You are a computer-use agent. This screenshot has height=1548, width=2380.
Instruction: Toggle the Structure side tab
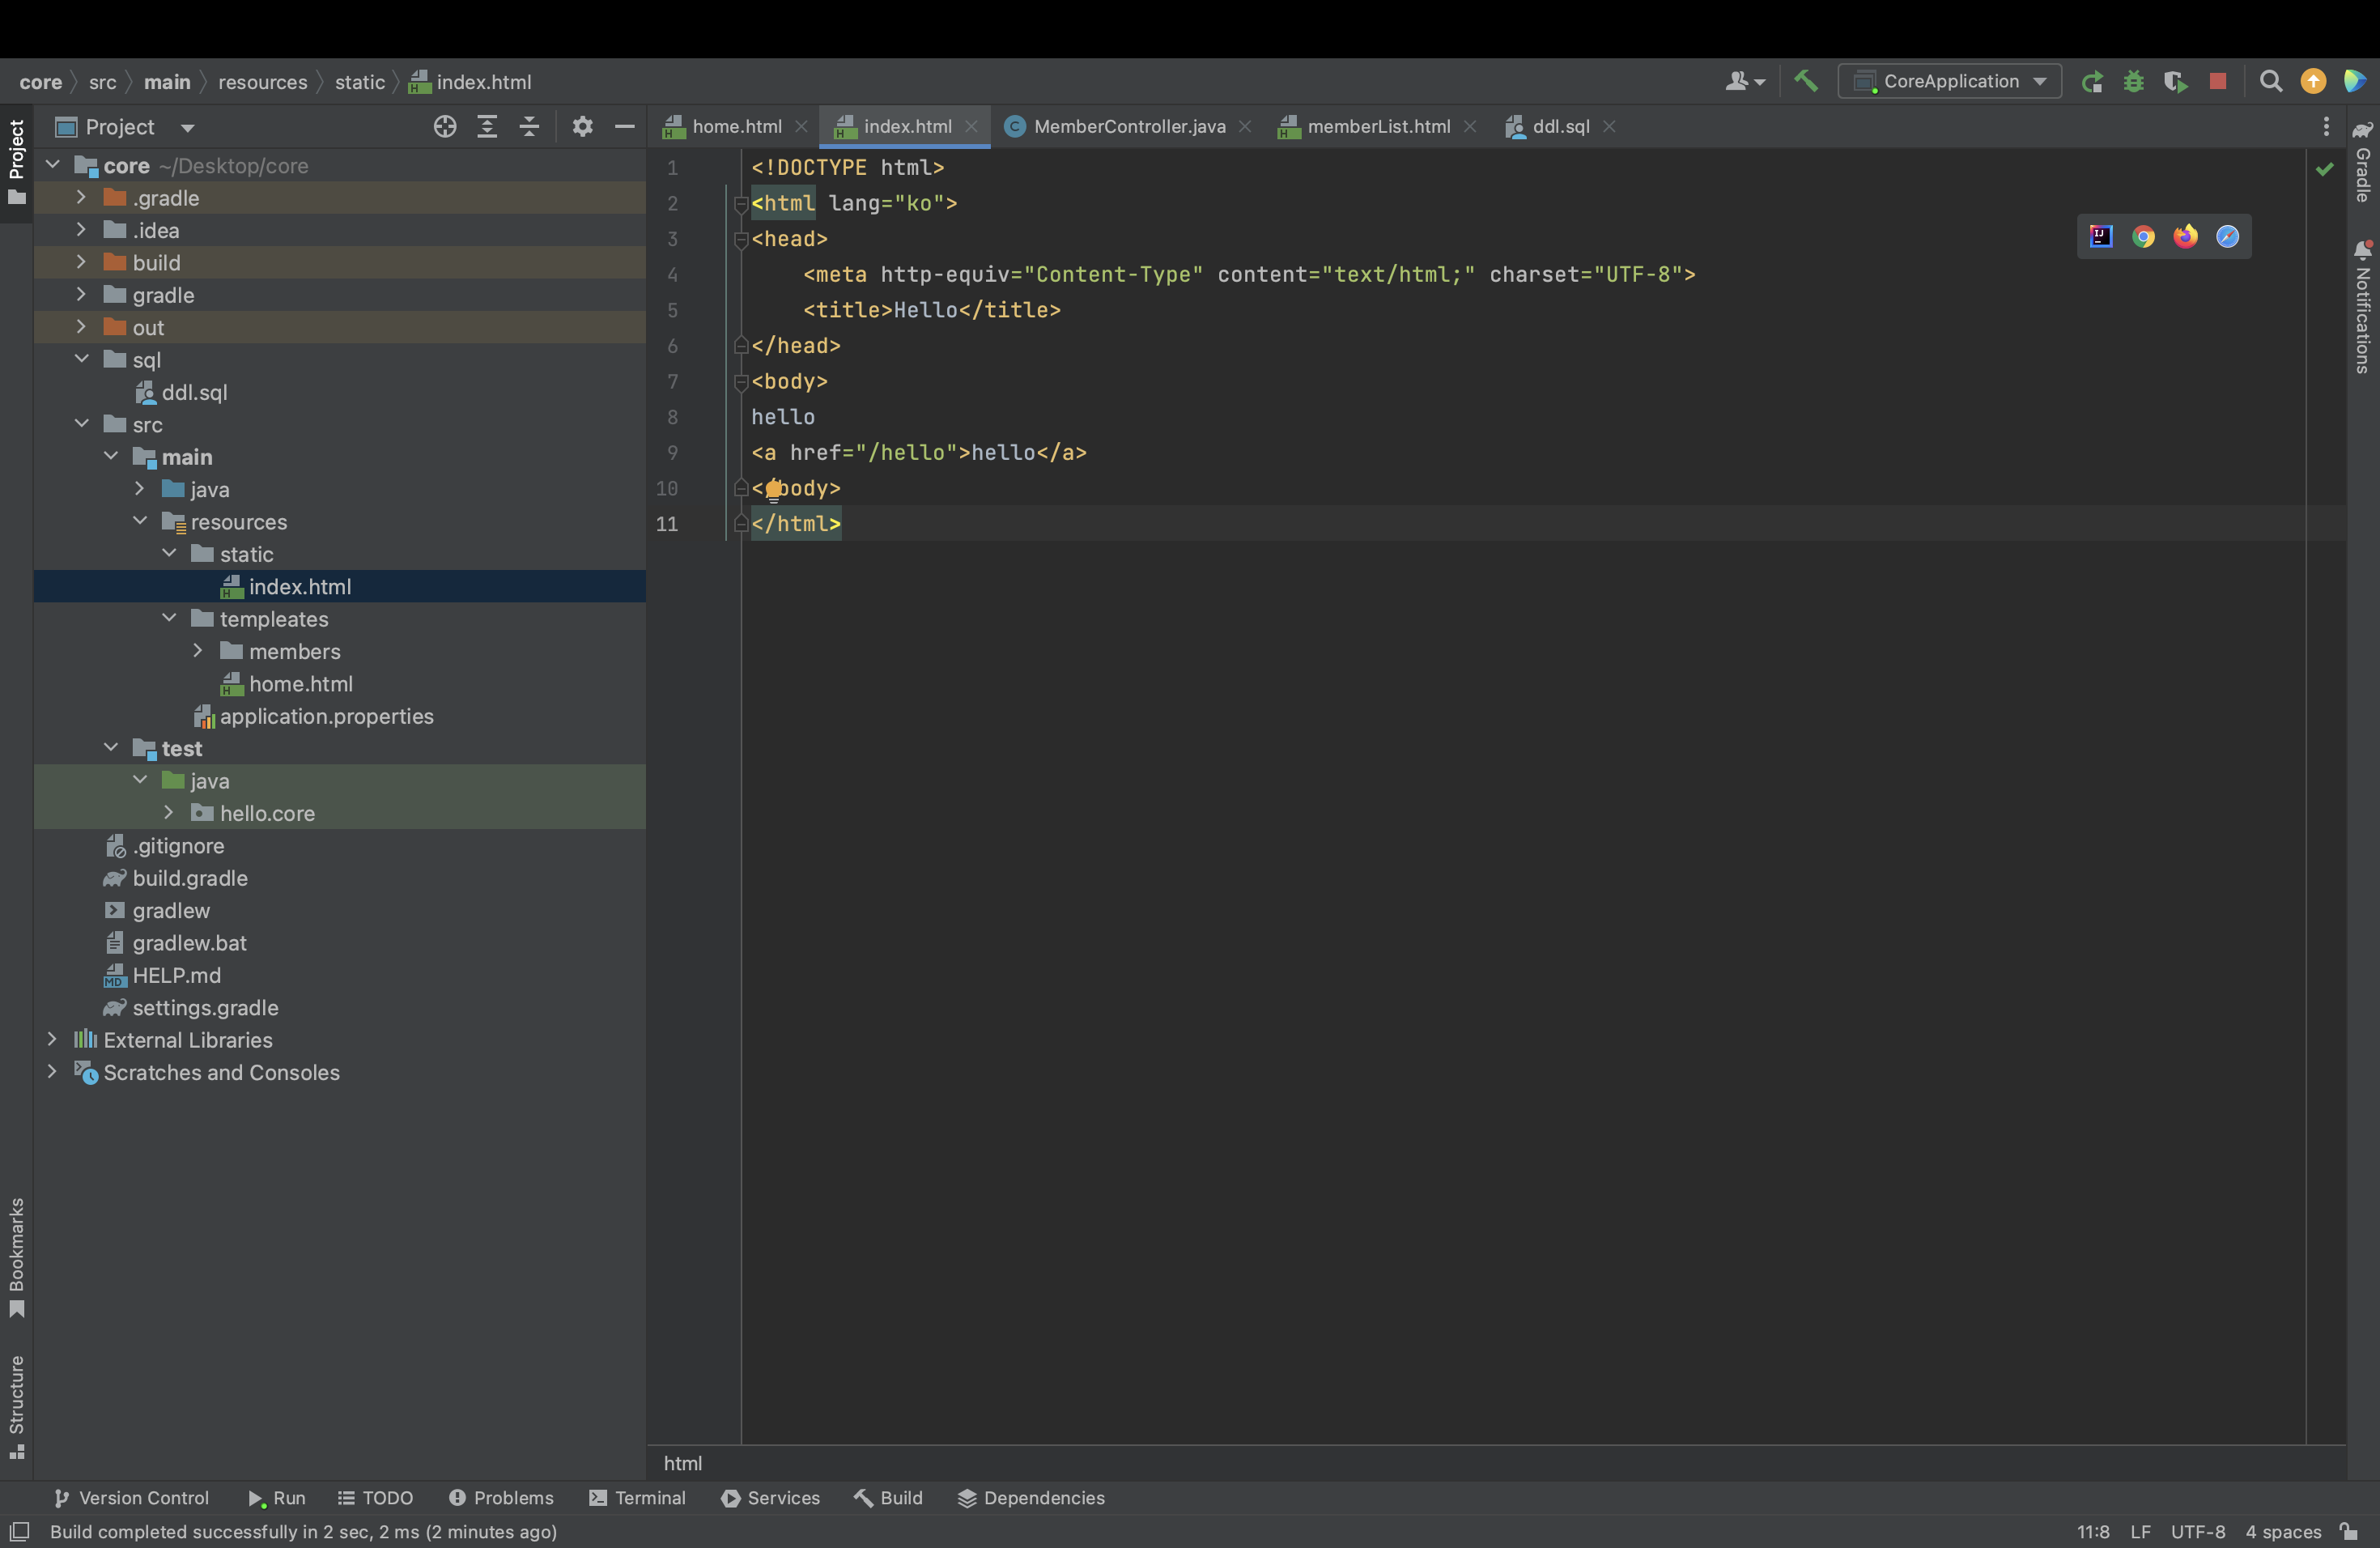click(x=17, y=1408)
